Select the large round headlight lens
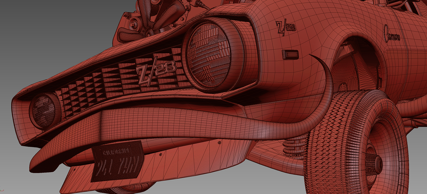The width and height of the screenshot is (427, 194). 208,54
